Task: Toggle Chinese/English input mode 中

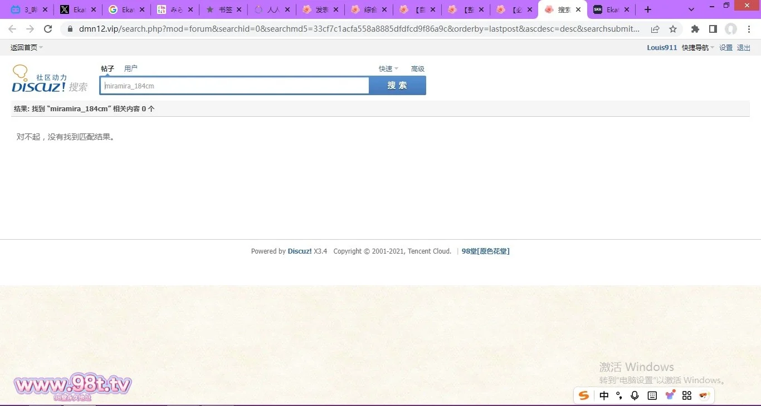Action: point(604,395)
